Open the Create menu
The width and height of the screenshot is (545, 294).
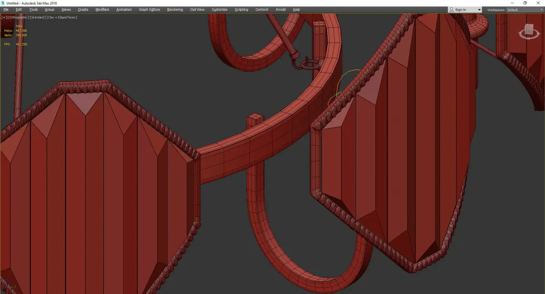83,10
